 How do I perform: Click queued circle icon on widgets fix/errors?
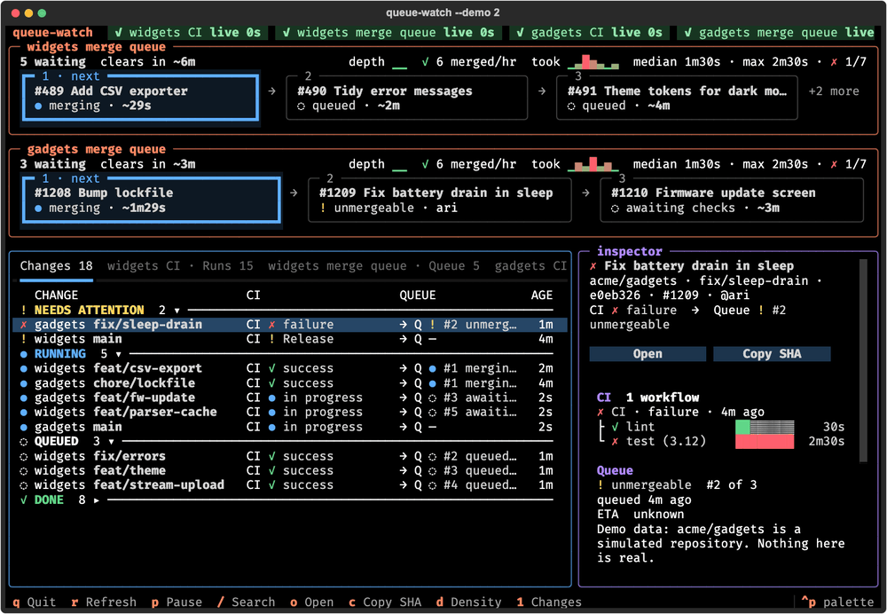click(x=23, y=456)
